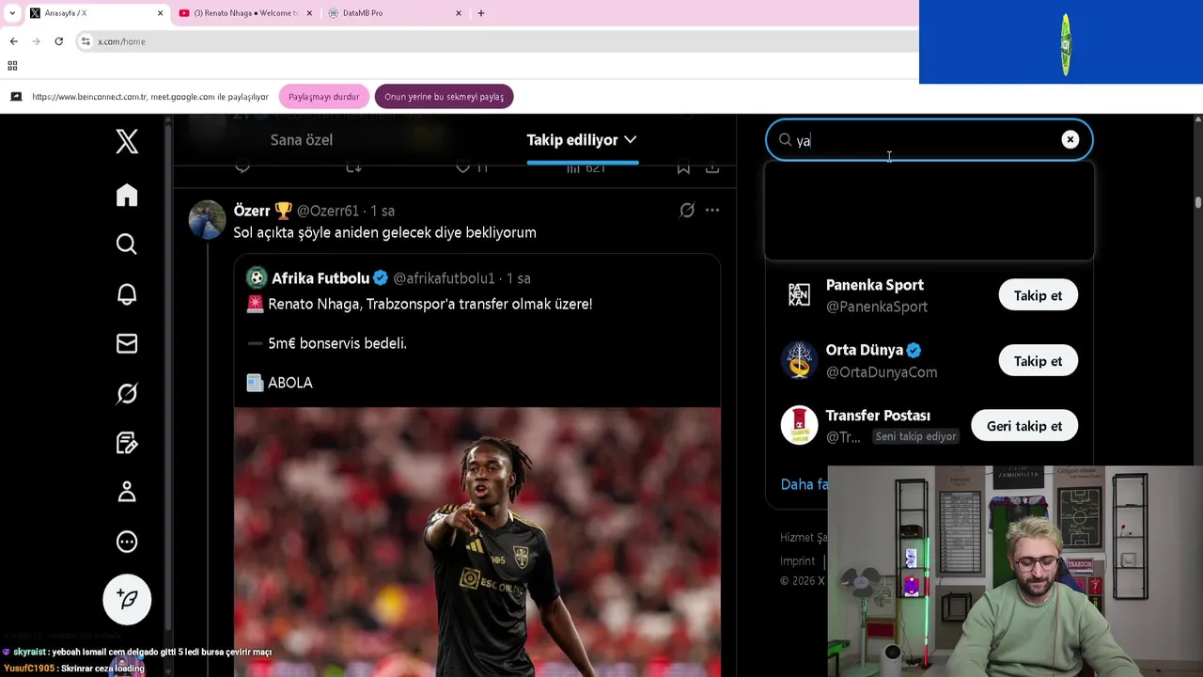Click the X logo in sidebar
This screenshot has height=677, width=1203.
coord(127,141)
